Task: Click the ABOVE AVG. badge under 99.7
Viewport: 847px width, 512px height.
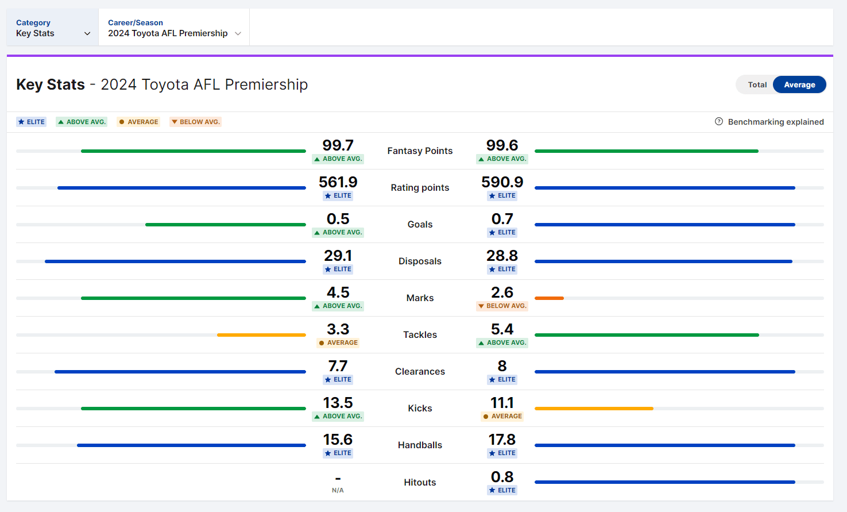Action: (x=338, y=159)
